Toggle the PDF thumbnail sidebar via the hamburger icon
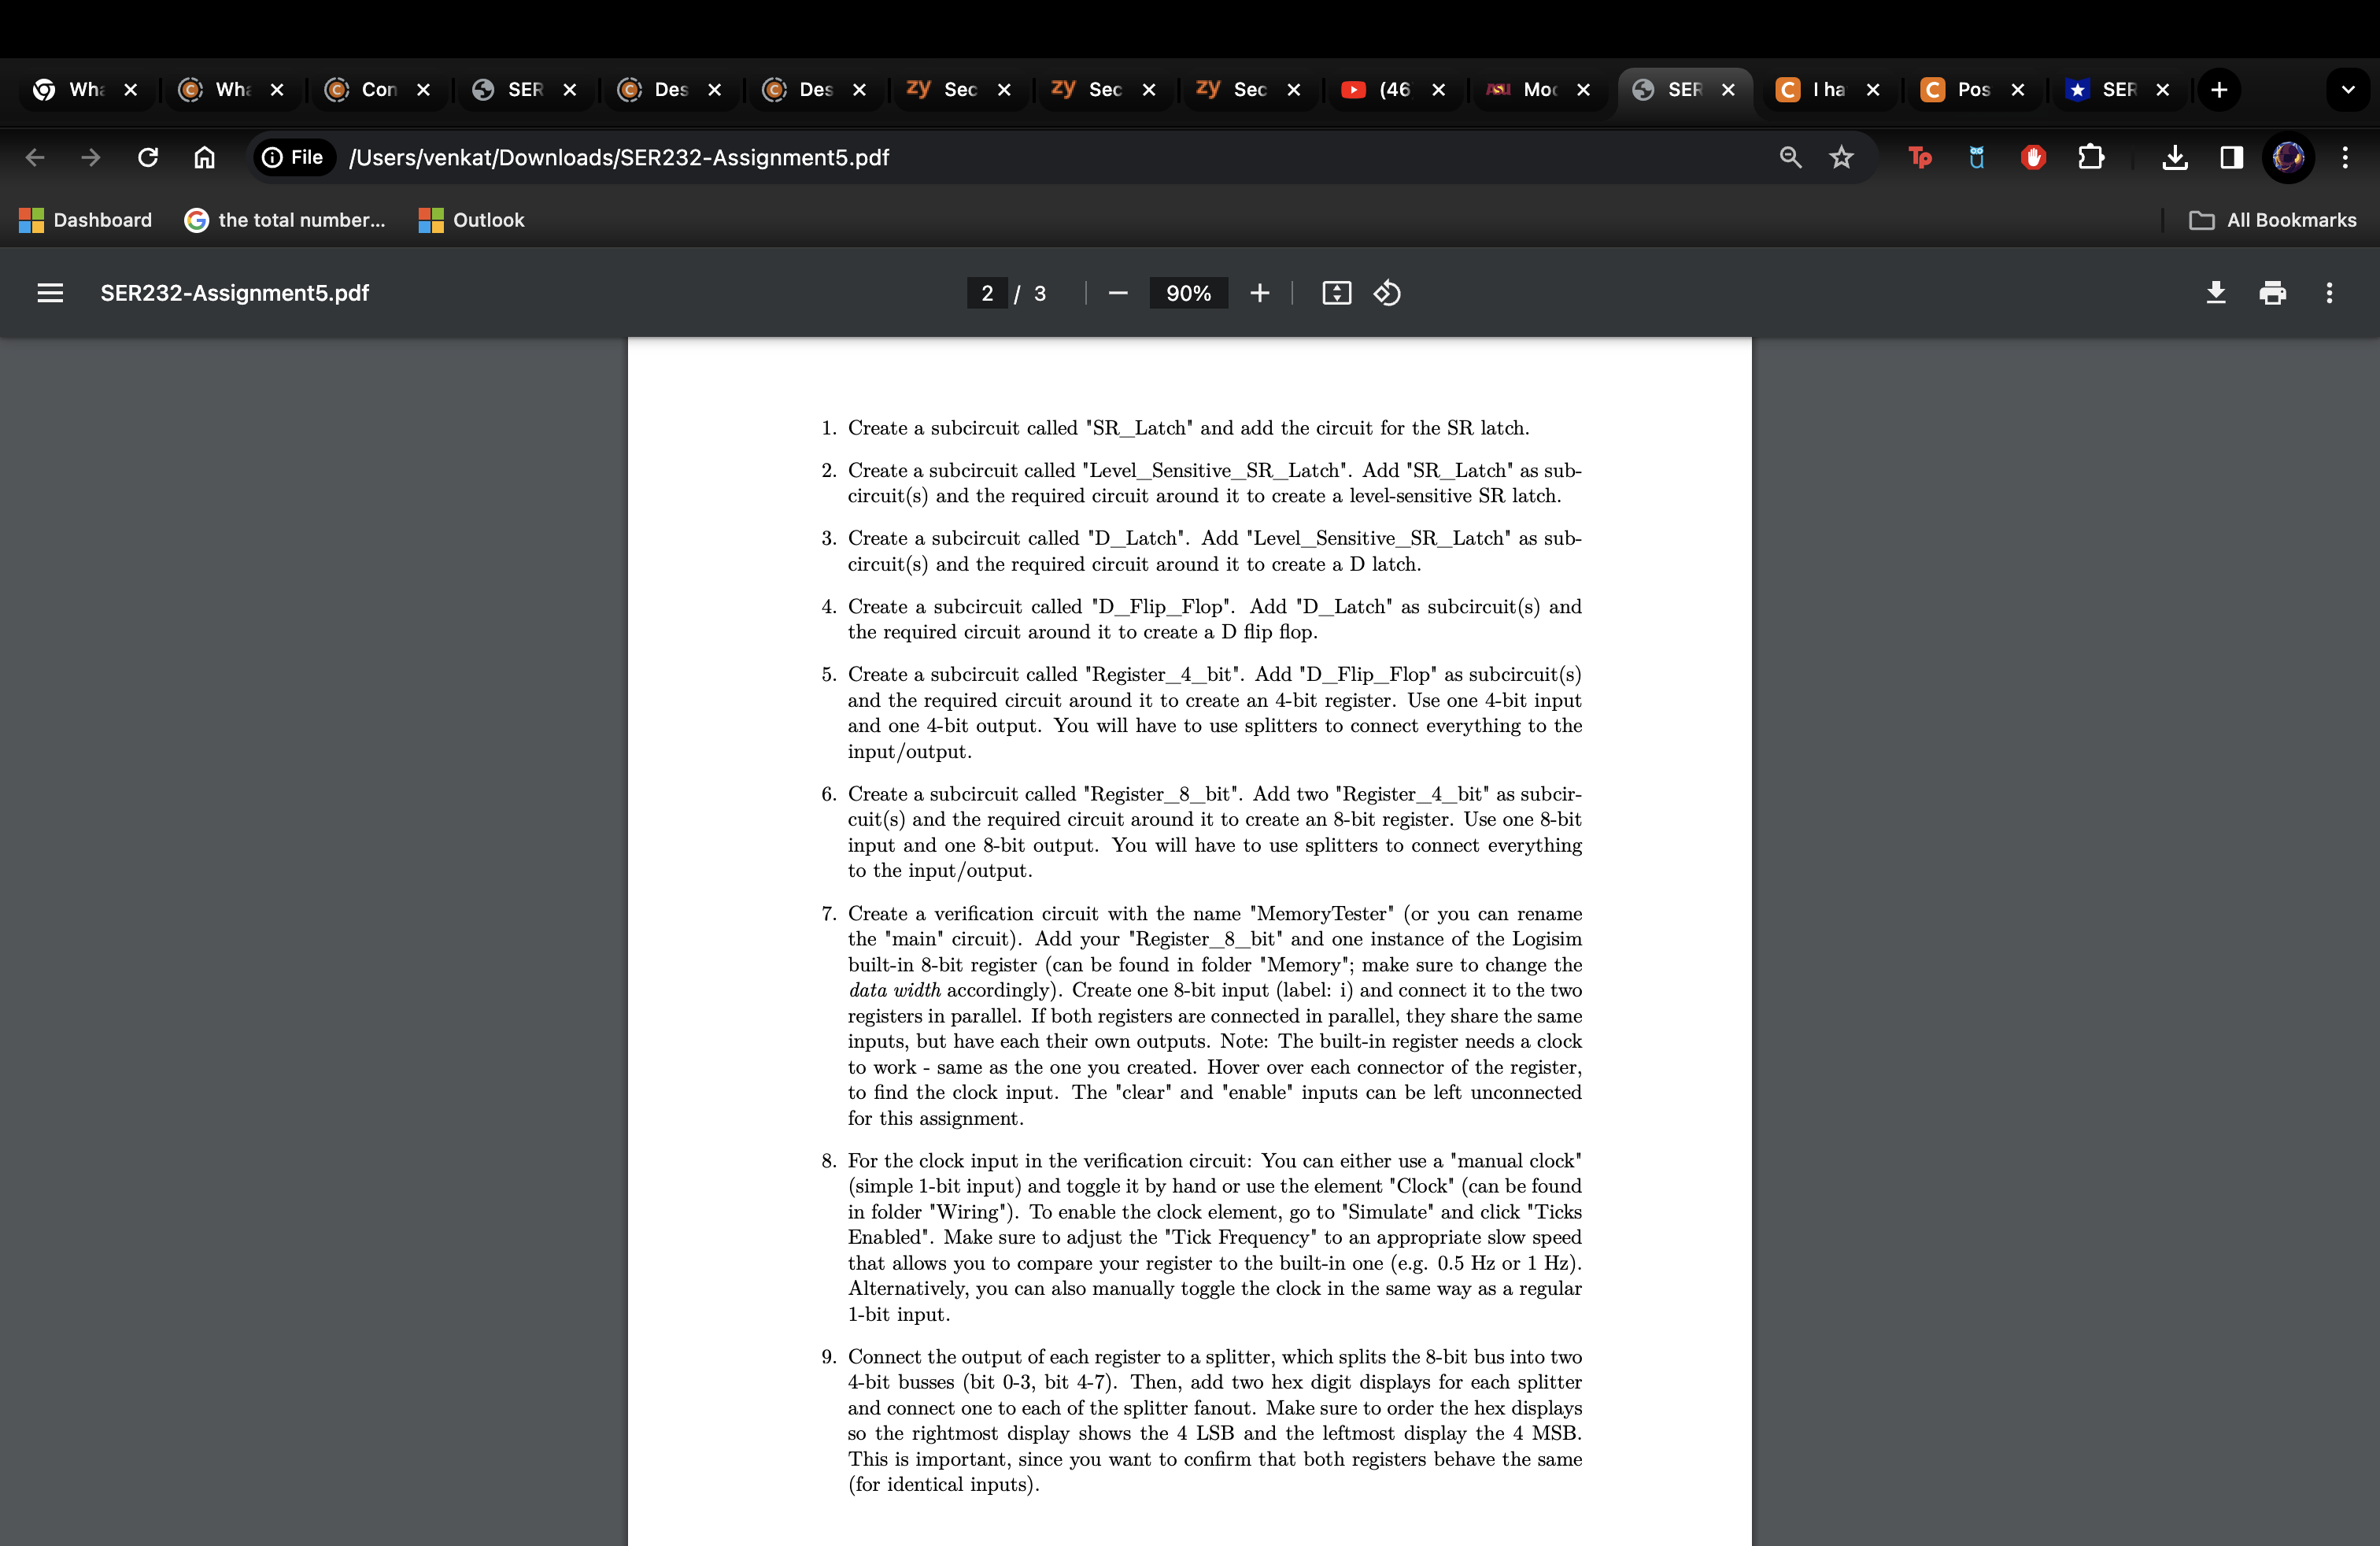This screenshot has width=2380, height=1546. point(49,293)
